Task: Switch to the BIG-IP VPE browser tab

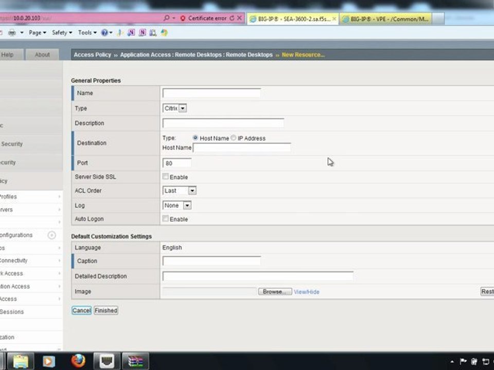Action: click(x=386, y=19)
